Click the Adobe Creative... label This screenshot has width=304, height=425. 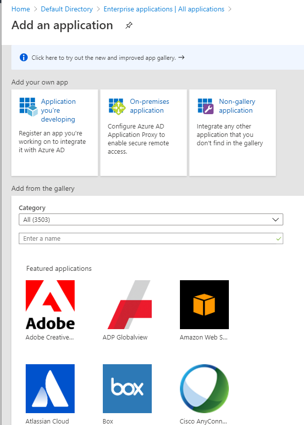pos(49,337)
